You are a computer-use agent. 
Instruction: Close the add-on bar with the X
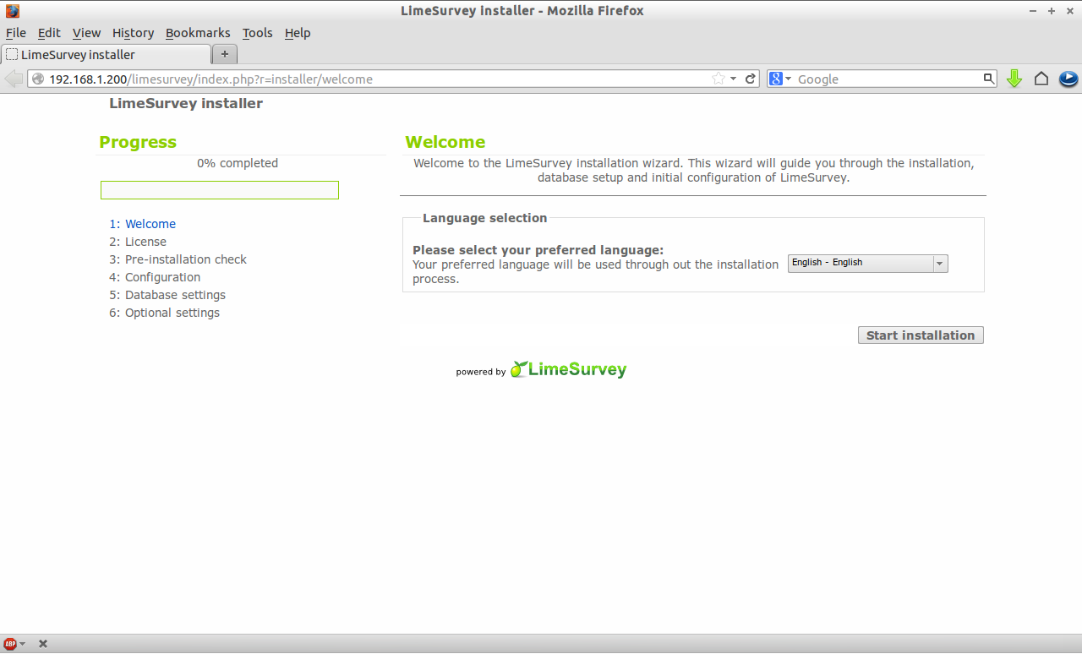(43, 644)
